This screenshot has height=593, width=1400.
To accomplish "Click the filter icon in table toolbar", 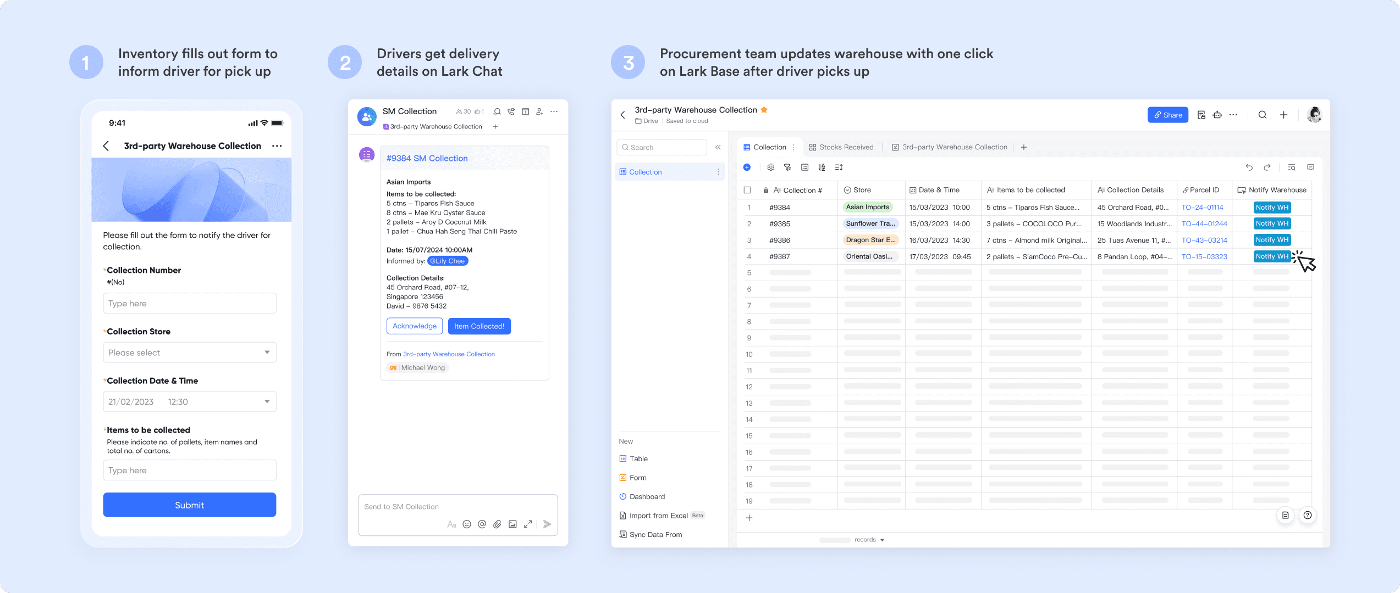I will pyautogui.click(x=787, y=167).
